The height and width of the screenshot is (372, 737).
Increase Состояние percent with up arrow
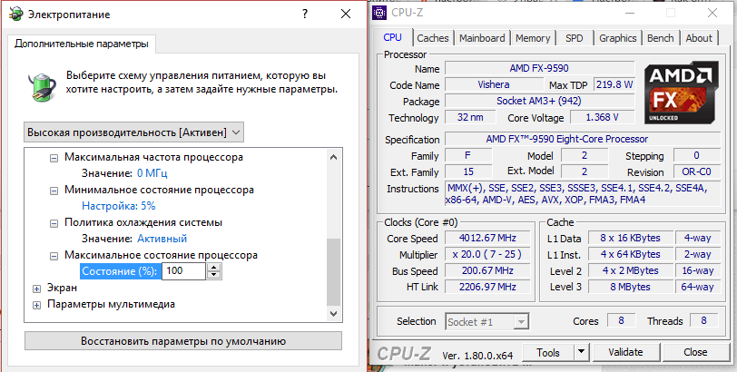pos(214,268)
